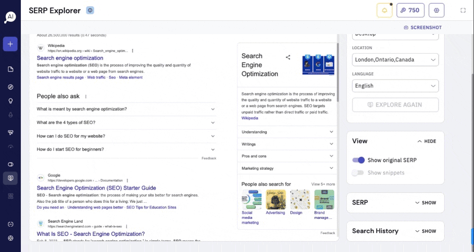Click 'SEO Tips for Education Sites' sitelink

pos(151,207)
